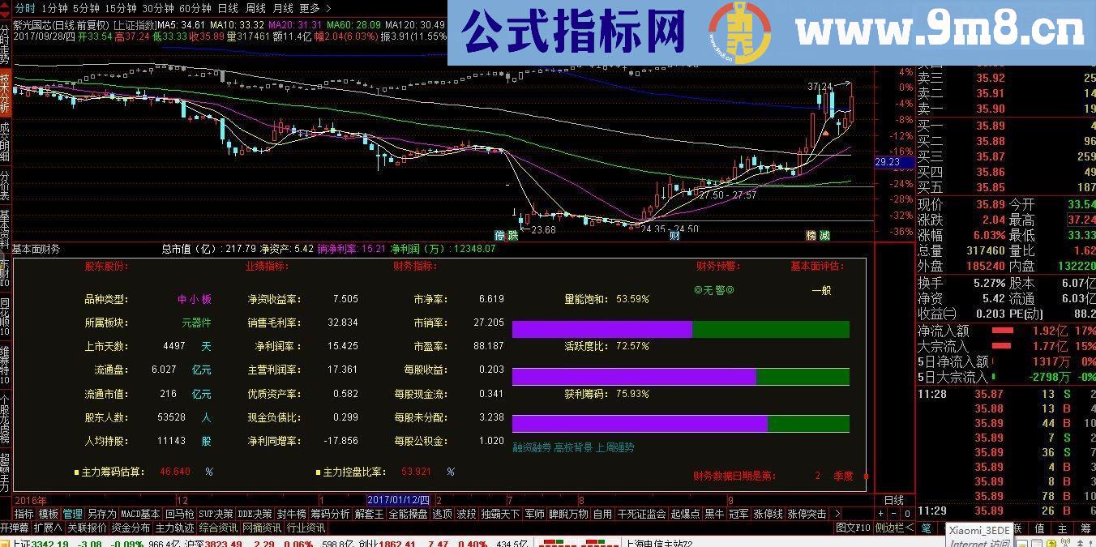Open the 全能操盘 tool

409,513
